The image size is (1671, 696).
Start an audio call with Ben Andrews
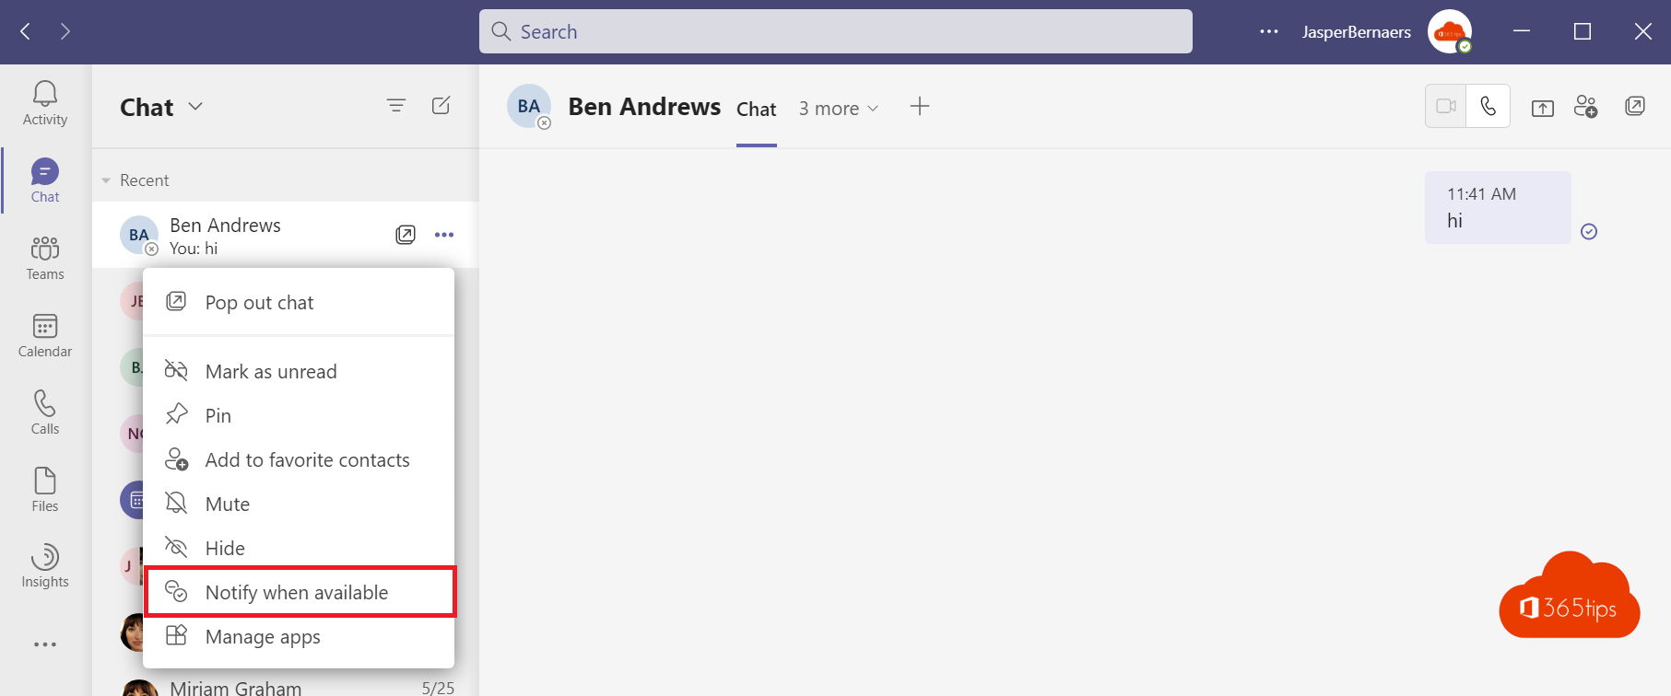click(1489, 106)
